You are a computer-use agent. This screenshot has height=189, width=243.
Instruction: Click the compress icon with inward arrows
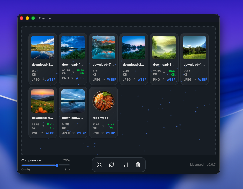[99, 165]
